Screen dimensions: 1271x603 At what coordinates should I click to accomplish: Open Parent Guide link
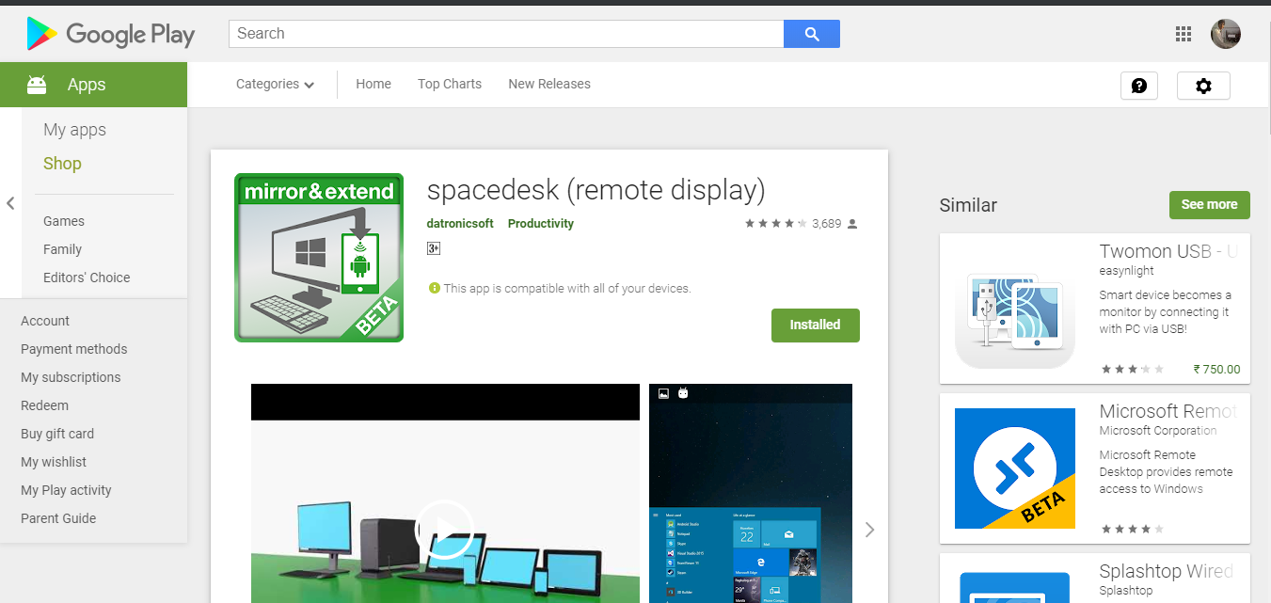coord(58,518)
